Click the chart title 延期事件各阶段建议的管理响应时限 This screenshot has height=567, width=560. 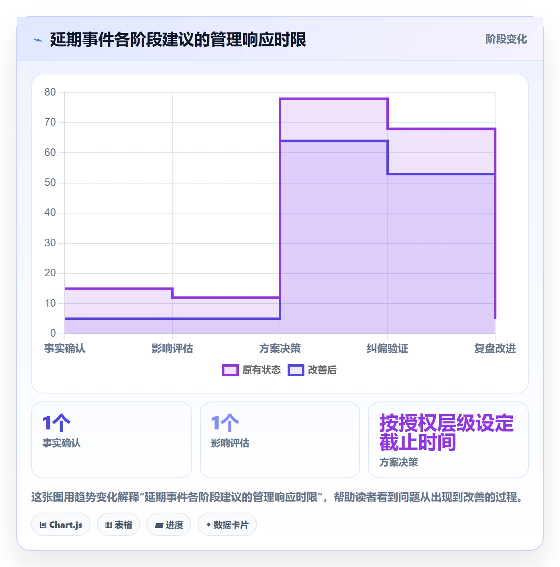(178, 40)
